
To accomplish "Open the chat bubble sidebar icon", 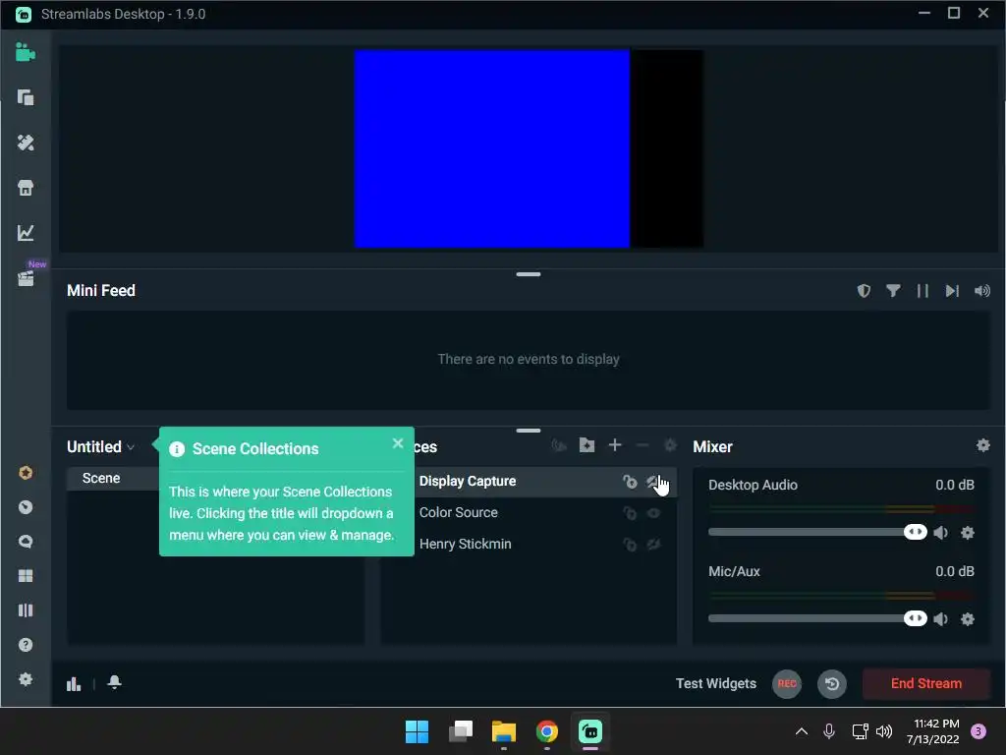I will [26, 542].
